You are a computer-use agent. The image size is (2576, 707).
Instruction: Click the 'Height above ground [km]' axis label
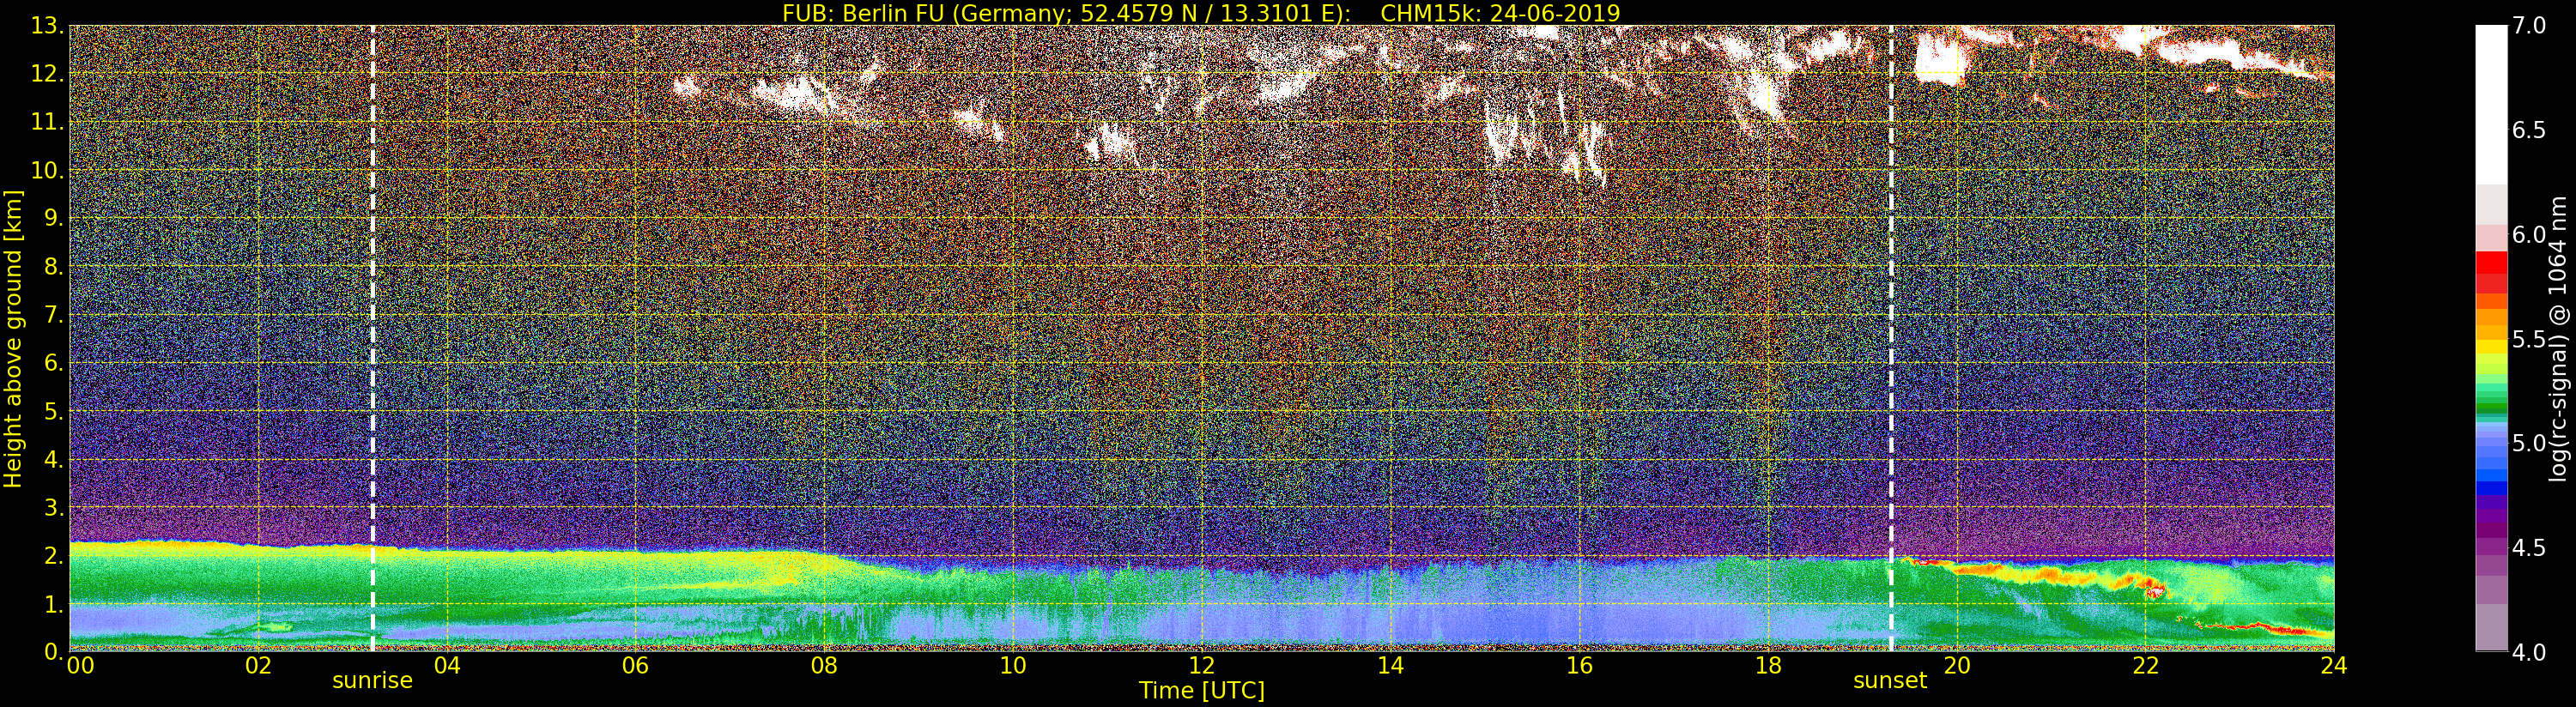[13, 339]
